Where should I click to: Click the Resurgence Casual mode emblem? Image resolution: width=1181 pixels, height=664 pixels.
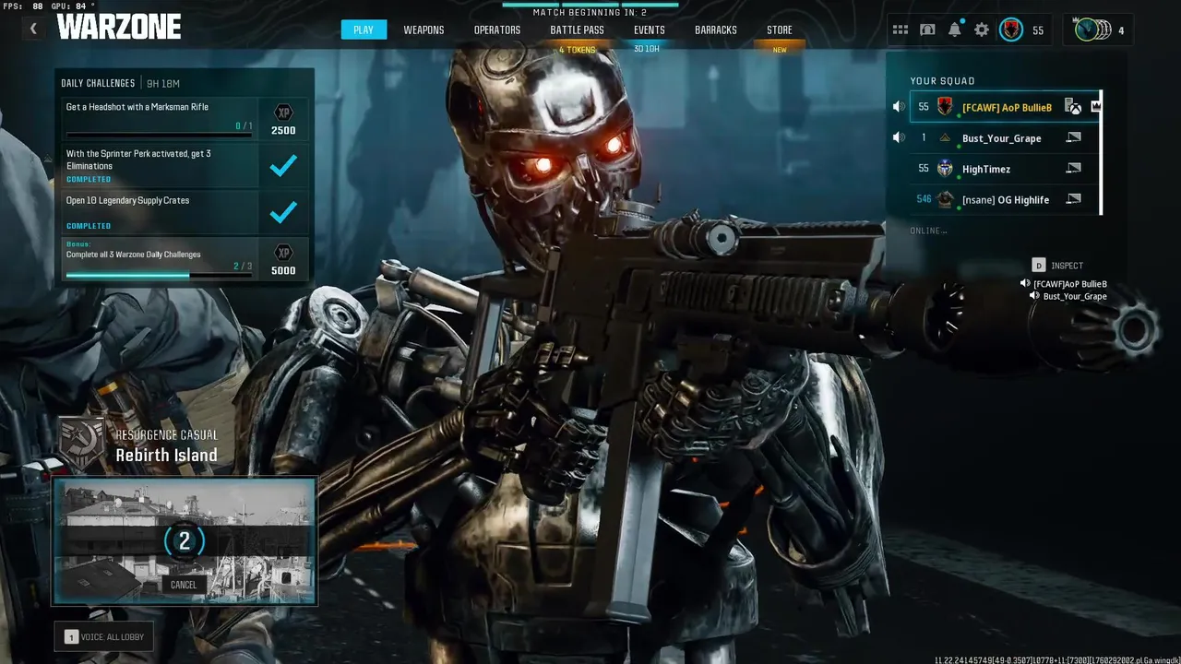83,444
